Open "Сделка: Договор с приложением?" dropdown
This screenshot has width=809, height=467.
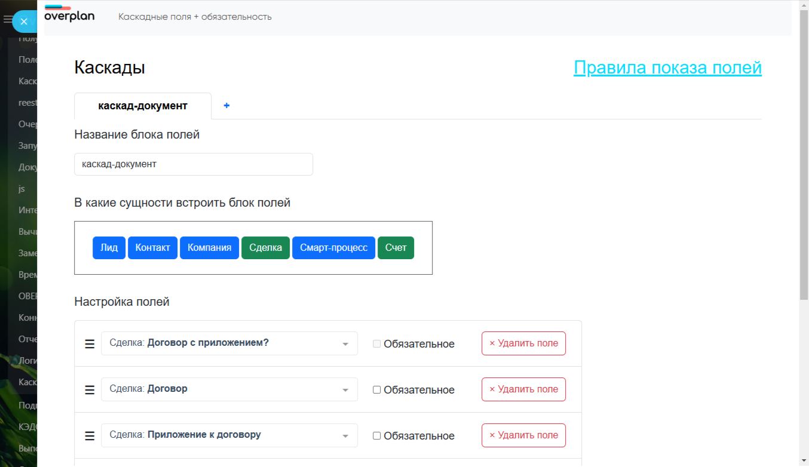[x=229, y=343]
